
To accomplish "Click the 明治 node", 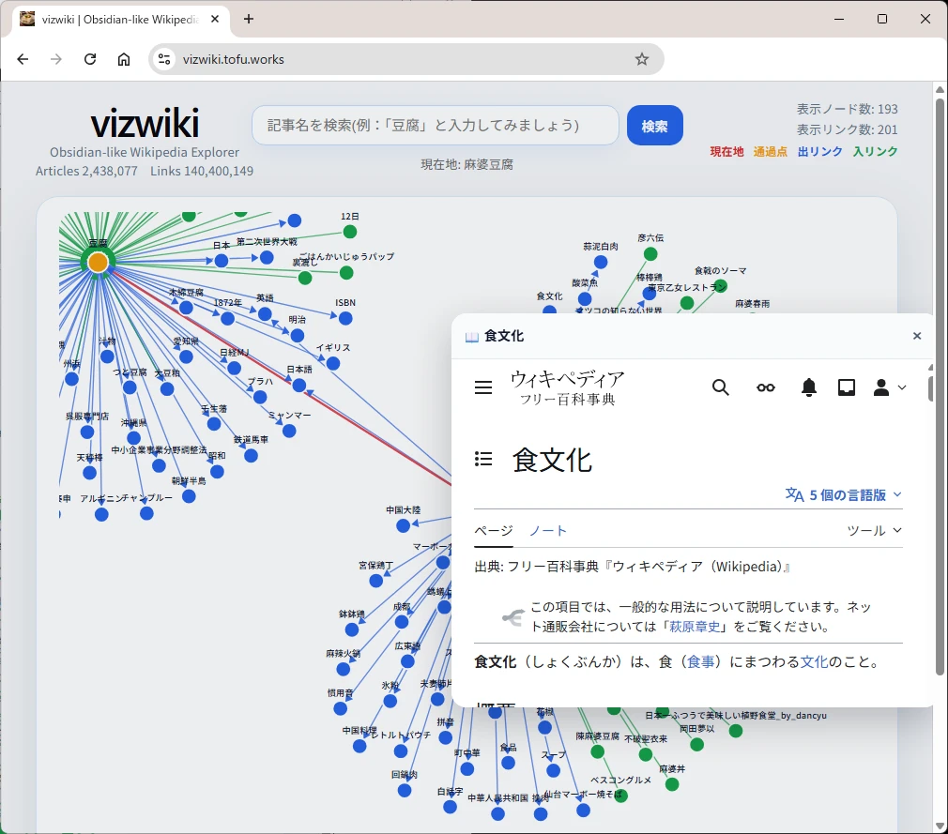I will (297, 336).
